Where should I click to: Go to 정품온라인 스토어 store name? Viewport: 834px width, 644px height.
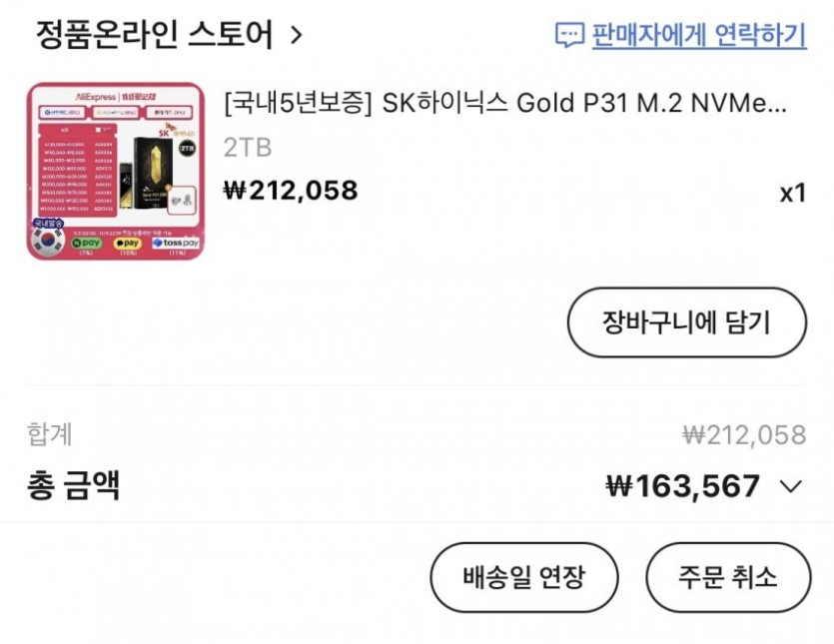pyautogui.click(x=155, y=36)
